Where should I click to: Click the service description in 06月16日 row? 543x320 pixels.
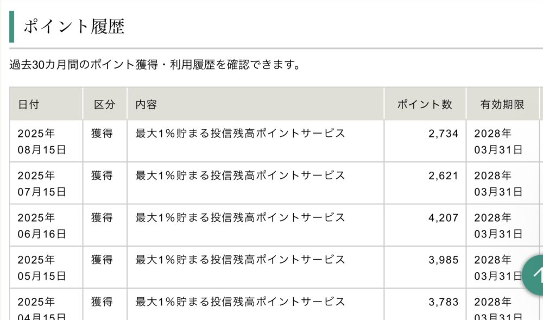click(240, 217)
